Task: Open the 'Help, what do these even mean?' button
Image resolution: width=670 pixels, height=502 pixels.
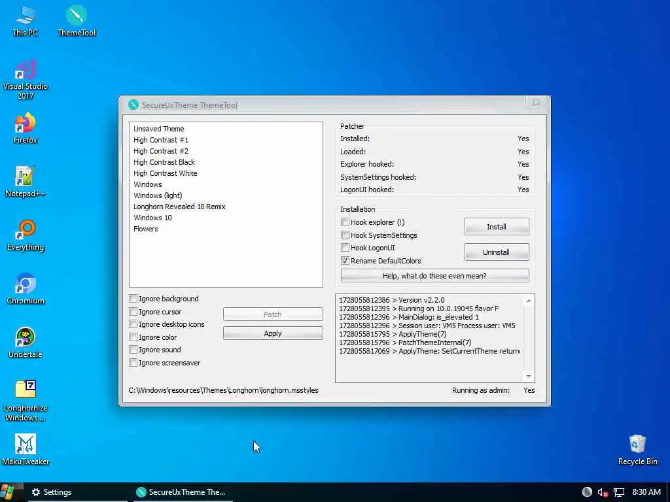Action: [434, 276]
